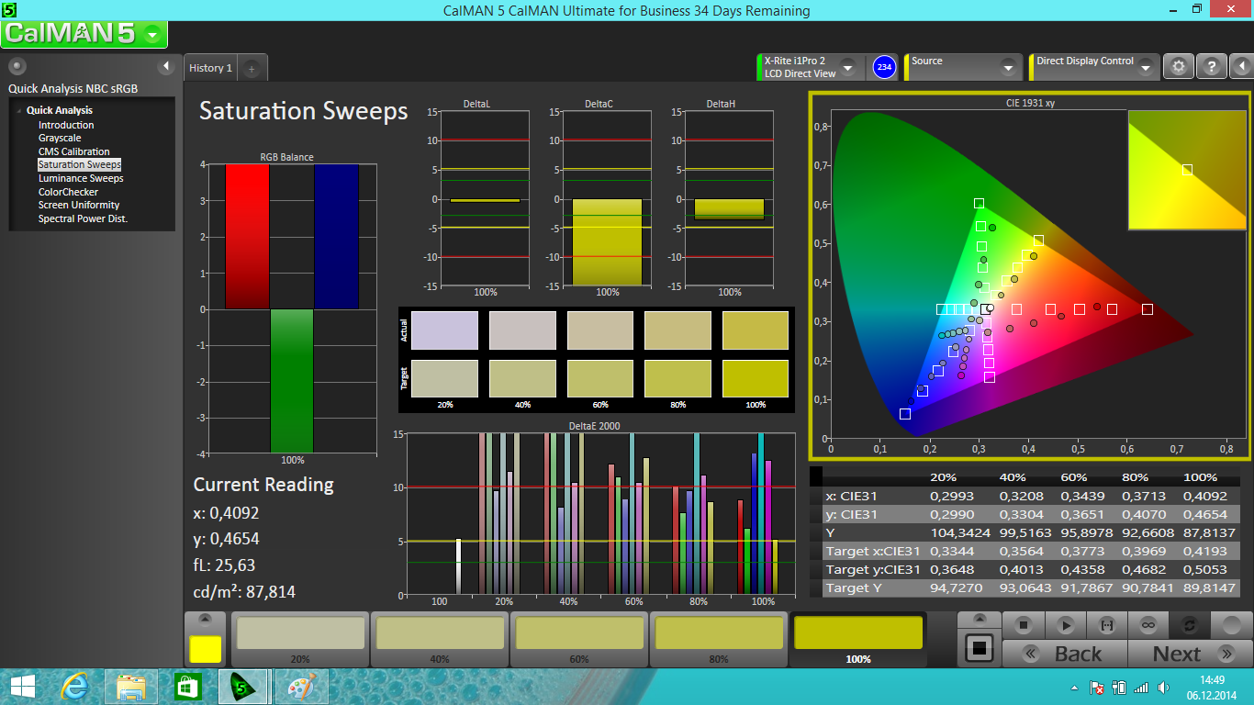Image resolution: width=1254 pixels, height=705 pixels.
Task: Click the bracketed single-read icon
Action: tap(1106, 625)
